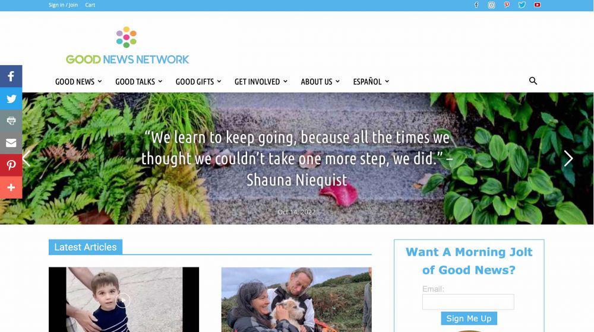The height and width of the screenshot is (332, 594).
Task: Expand the Good News dropdown menu
Action: click(x=78, y=82)
